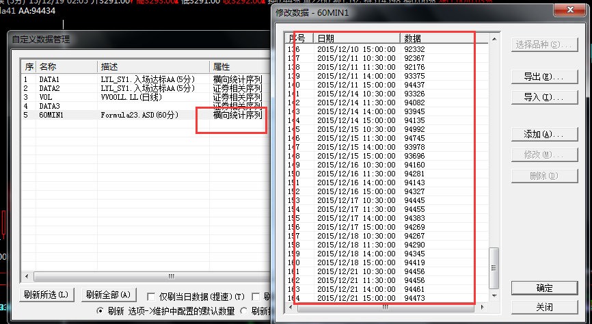Confirm with the 确定 button
The width and height of the screenshot is (592, 324).
point(544,288)
